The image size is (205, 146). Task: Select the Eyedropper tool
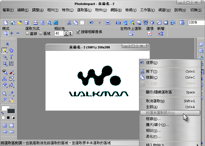click(x=11, y=93)
